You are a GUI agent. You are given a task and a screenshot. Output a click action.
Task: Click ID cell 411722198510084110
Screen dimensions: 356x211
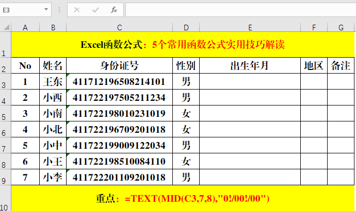pyautogui.click(x=119, y=161)
